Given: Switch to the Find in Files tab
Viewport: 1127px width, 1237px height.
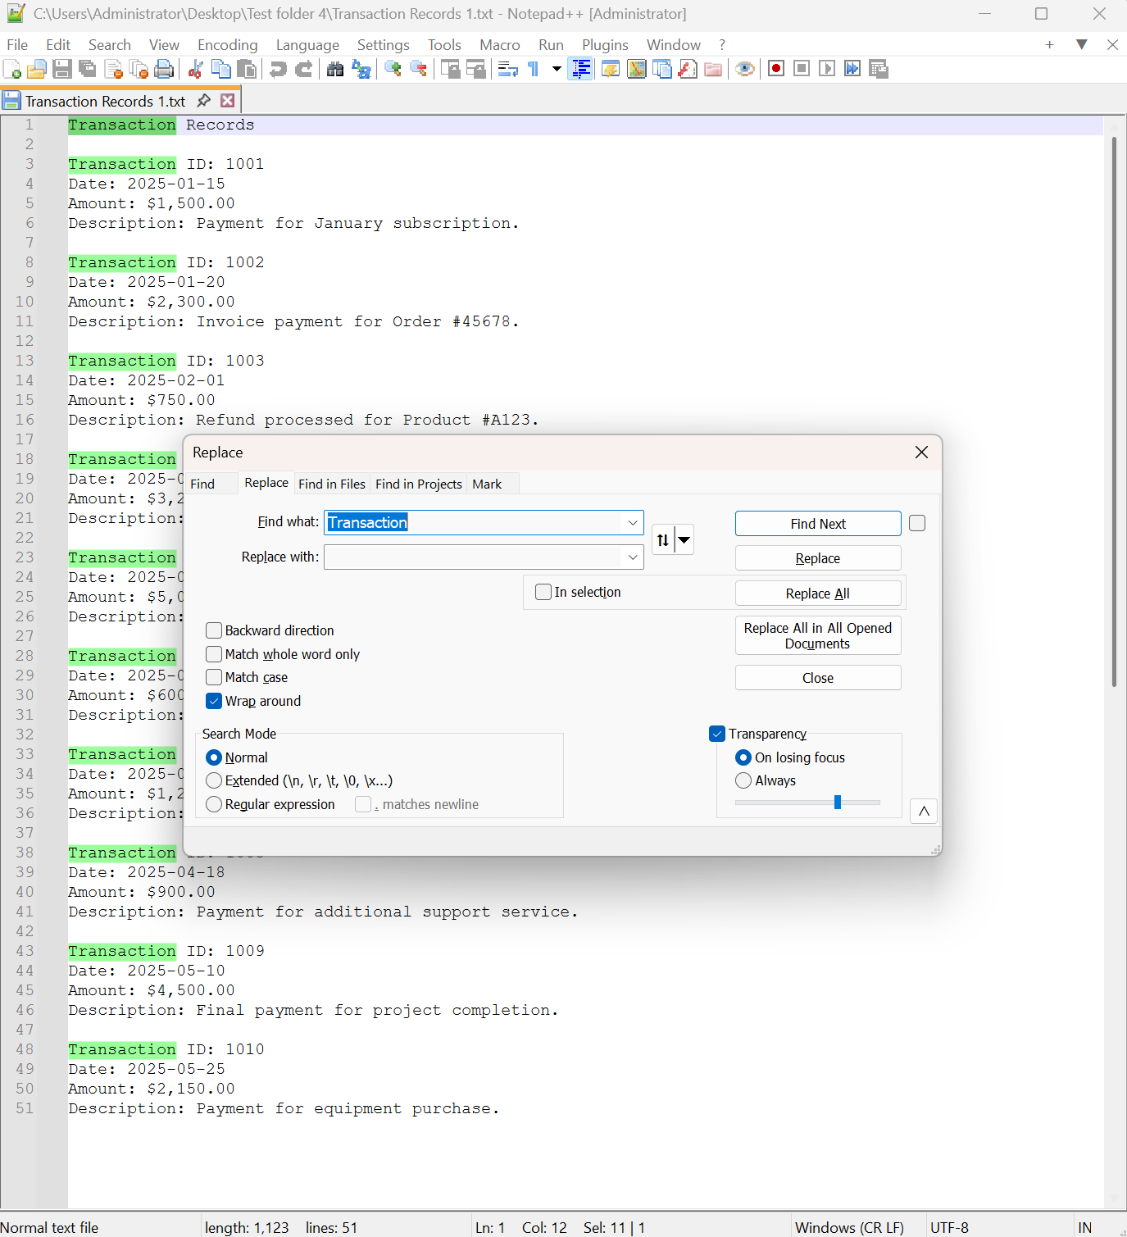Looking at the screenshot, I should point(331,484).
